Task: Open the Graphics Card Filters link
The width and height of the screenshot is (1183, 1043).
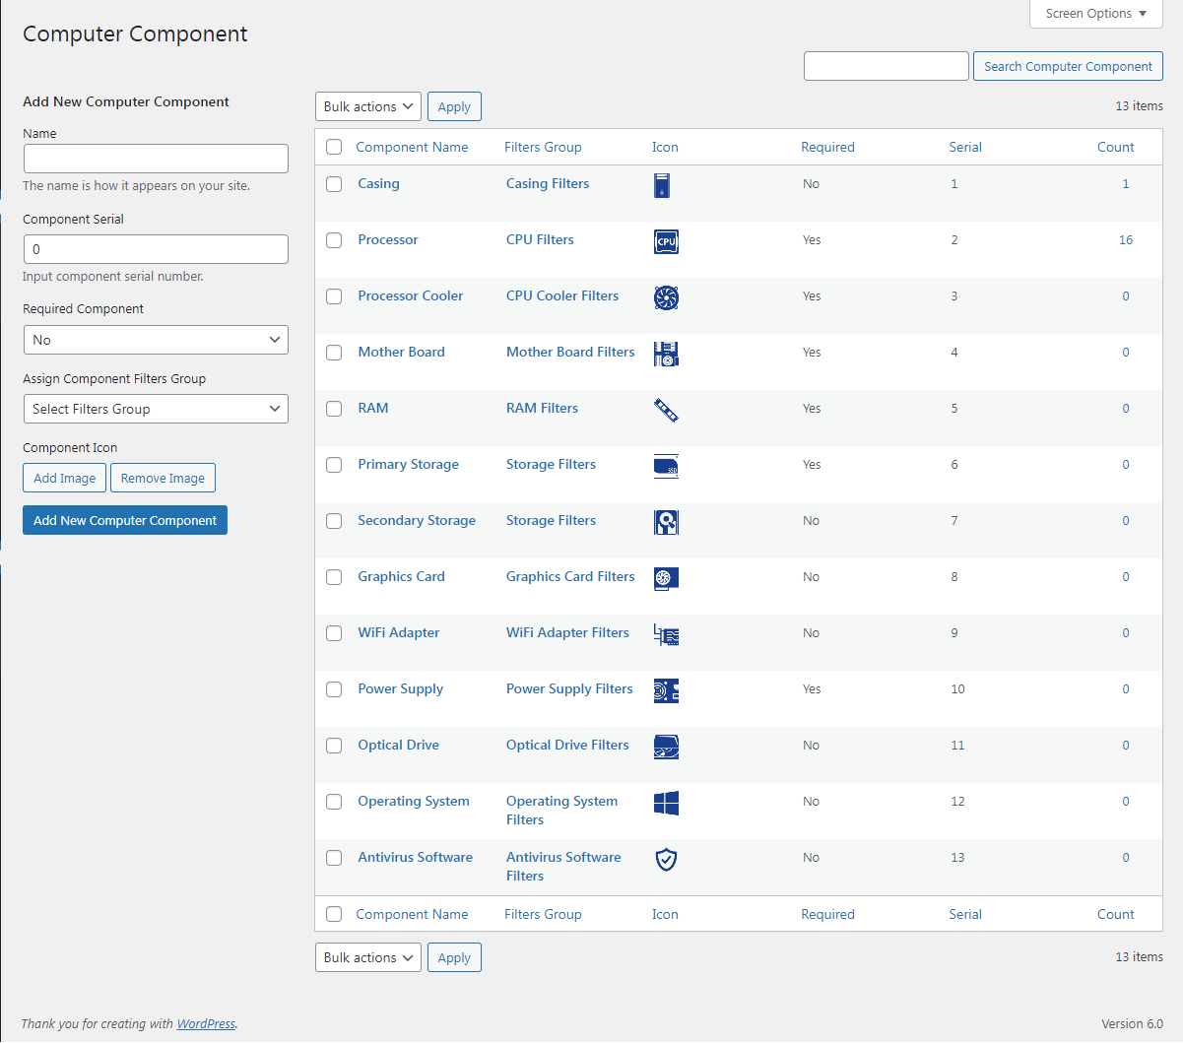Action: tap(570, 576)
